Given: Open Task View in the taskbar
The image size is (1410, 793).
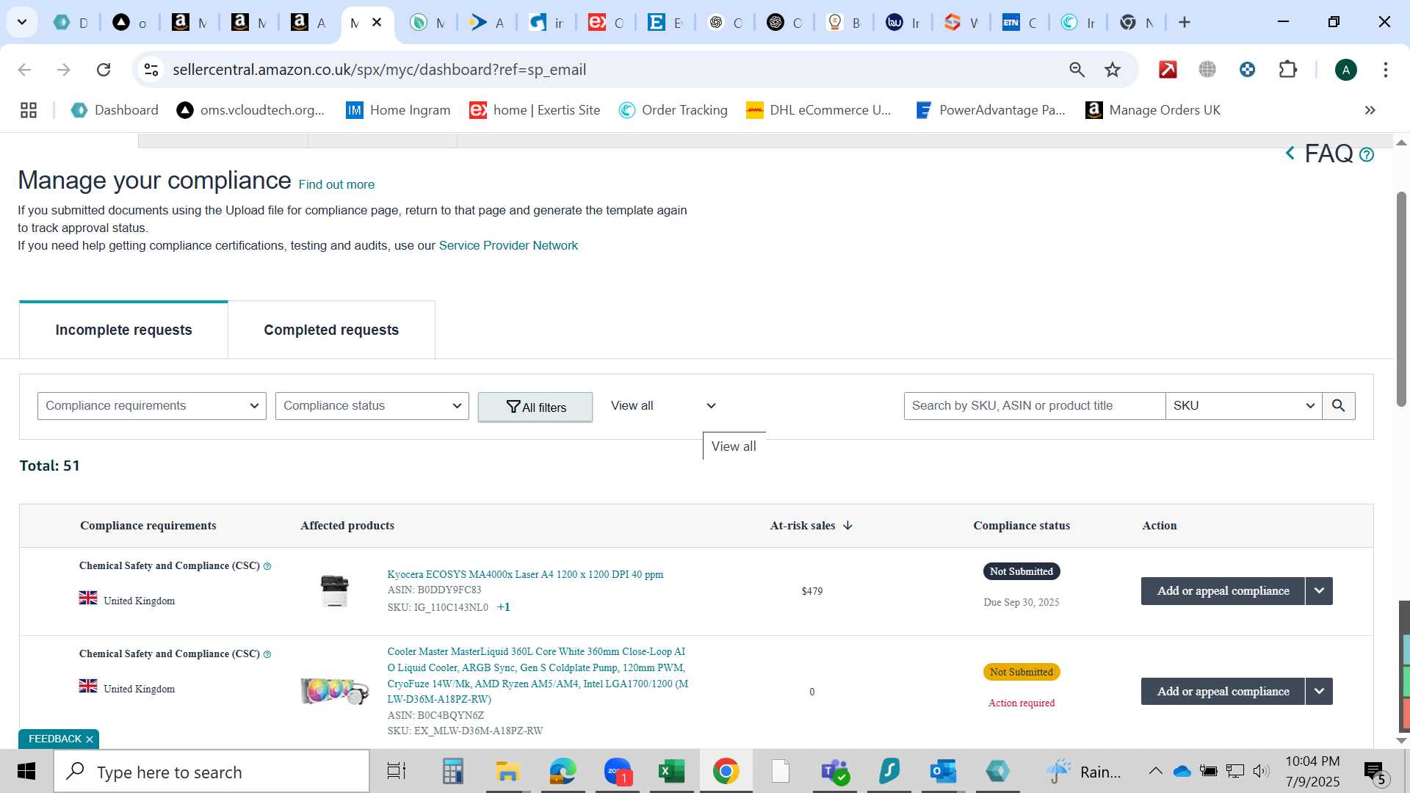Looking at the screenshot, I should pos(396,772).
